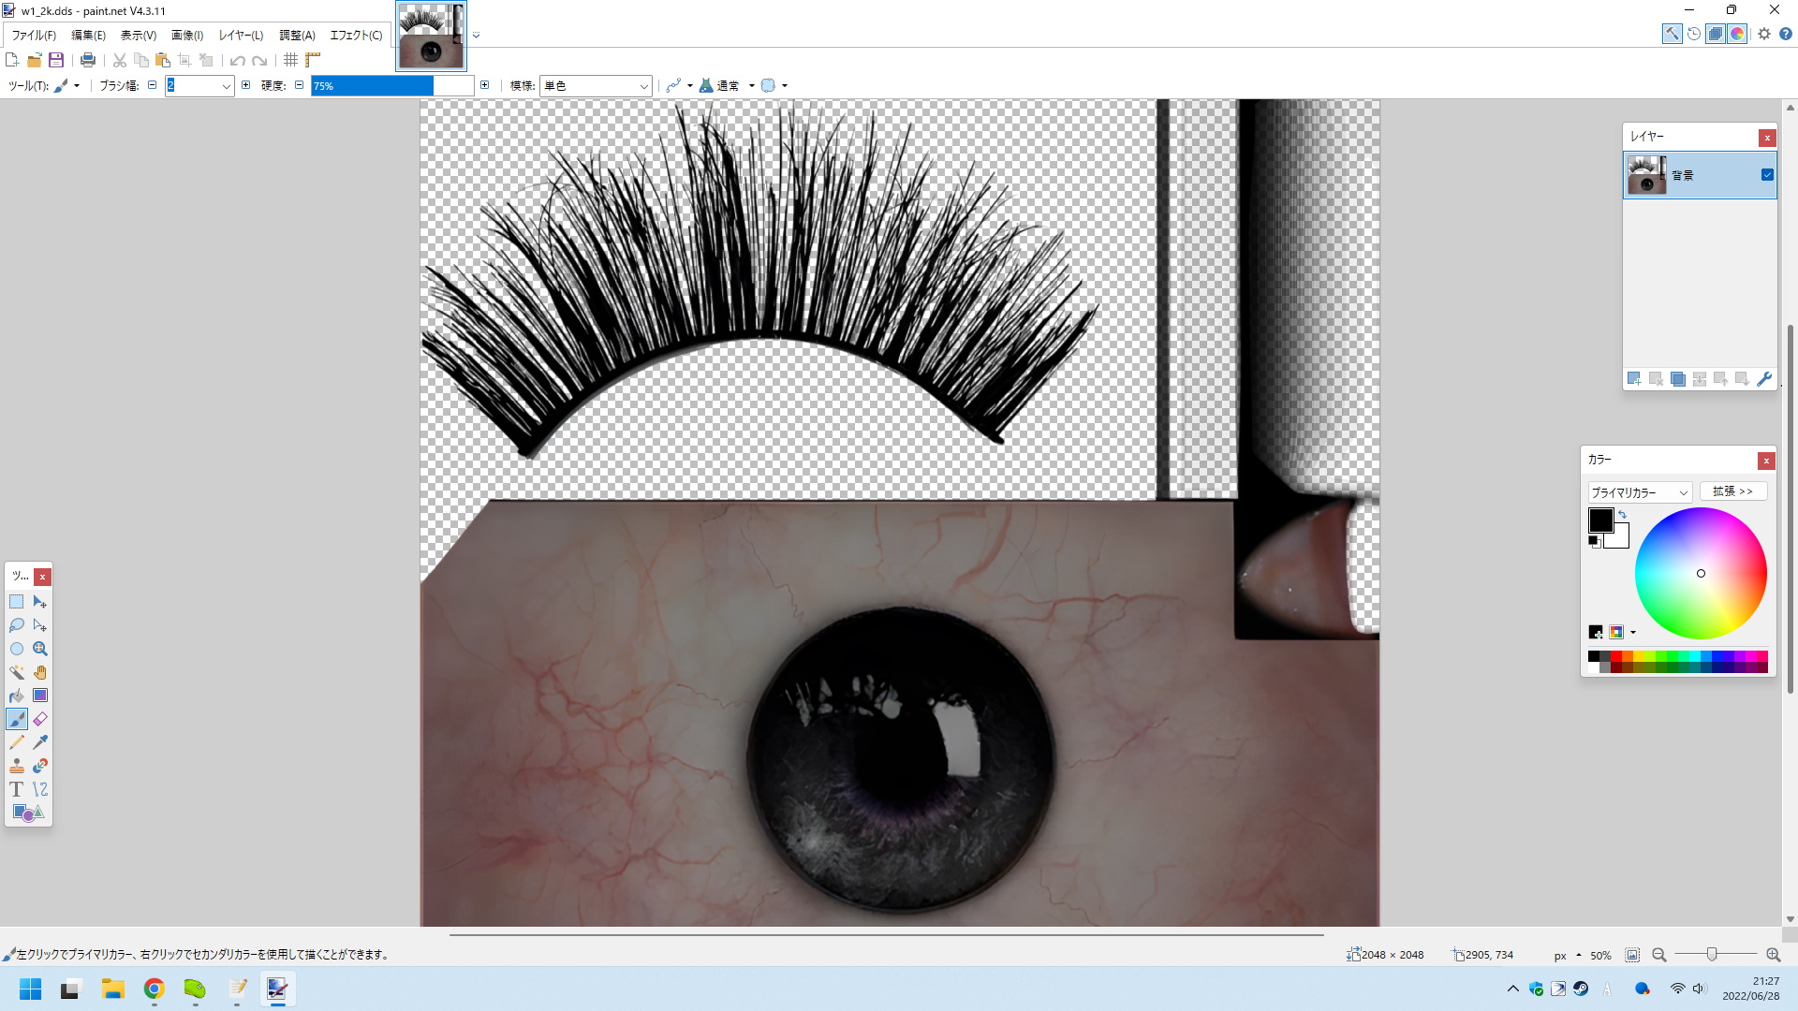Open Chrome from the taskbar
This screenshot has height=1011, width=1798.
[x=155, y=989]
